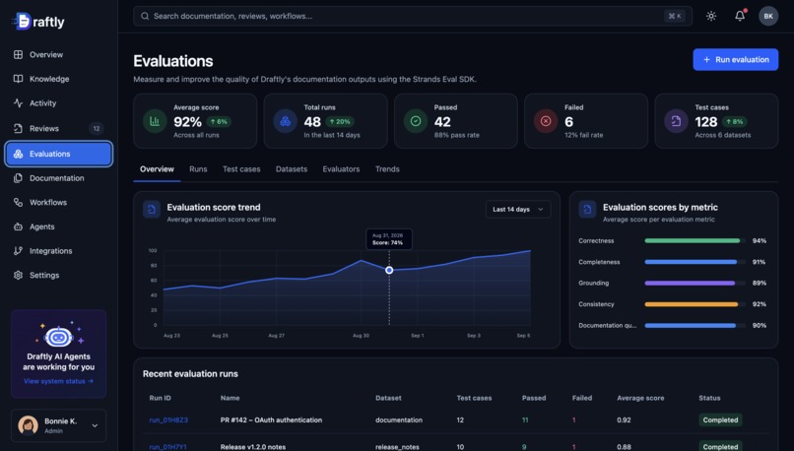The image size is (794, 451).
Task: Click the search magnifier icon
Action: pos(145,16)
